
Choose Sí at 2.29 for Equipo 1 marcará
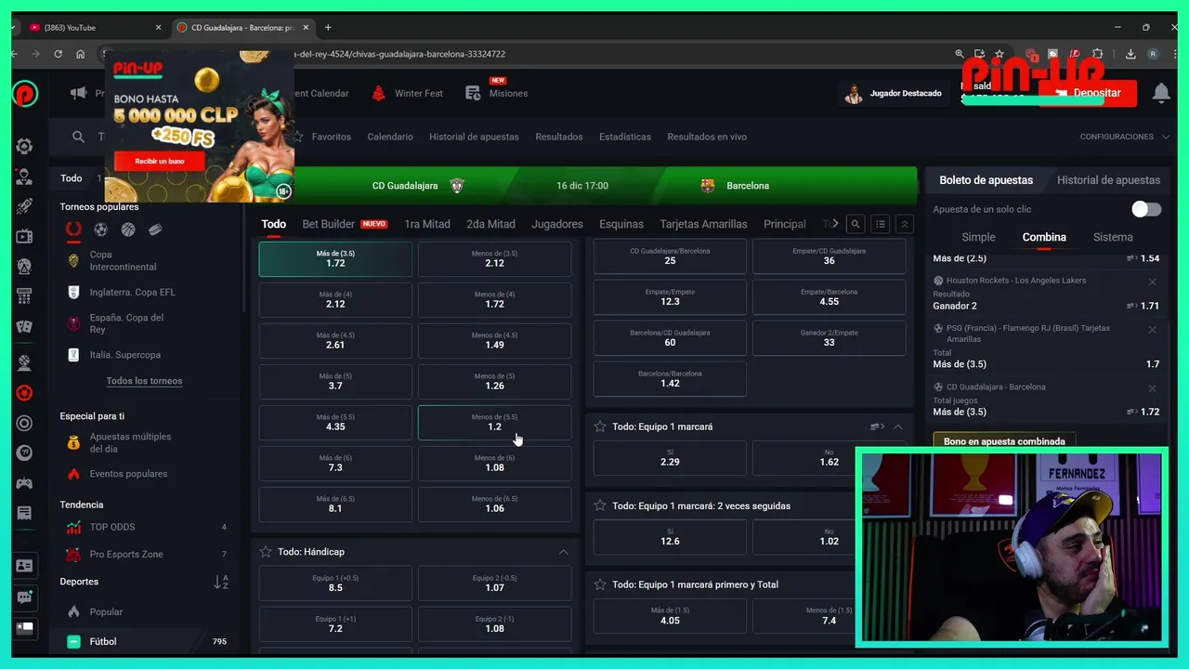670,458
